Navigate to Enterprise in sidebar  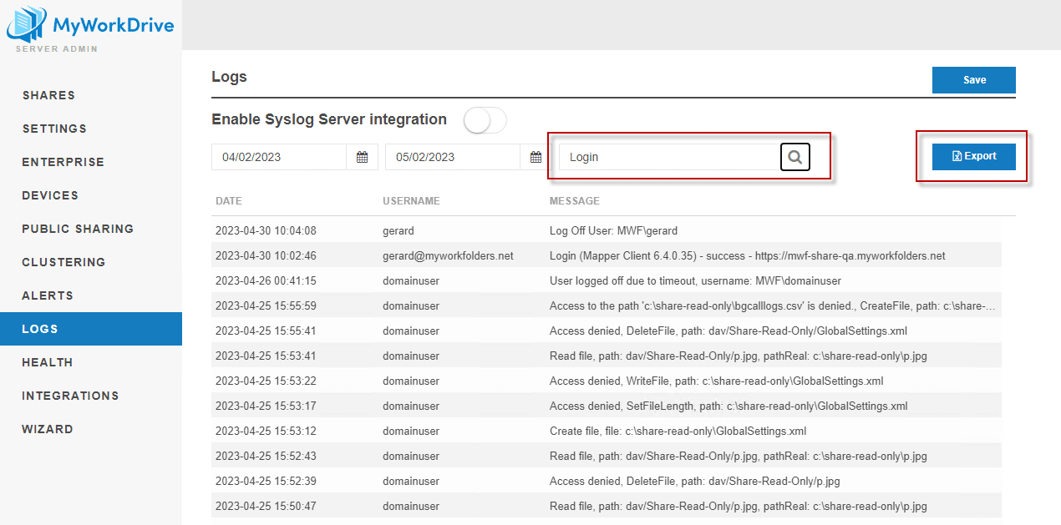coord(63,162)
